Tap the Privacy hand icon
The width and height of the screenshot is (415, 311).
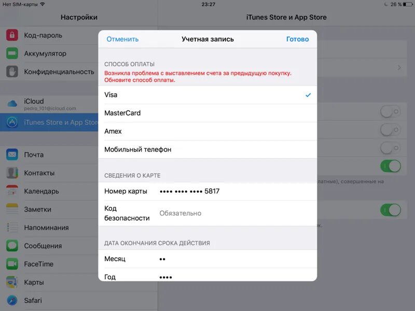(12, 72)
